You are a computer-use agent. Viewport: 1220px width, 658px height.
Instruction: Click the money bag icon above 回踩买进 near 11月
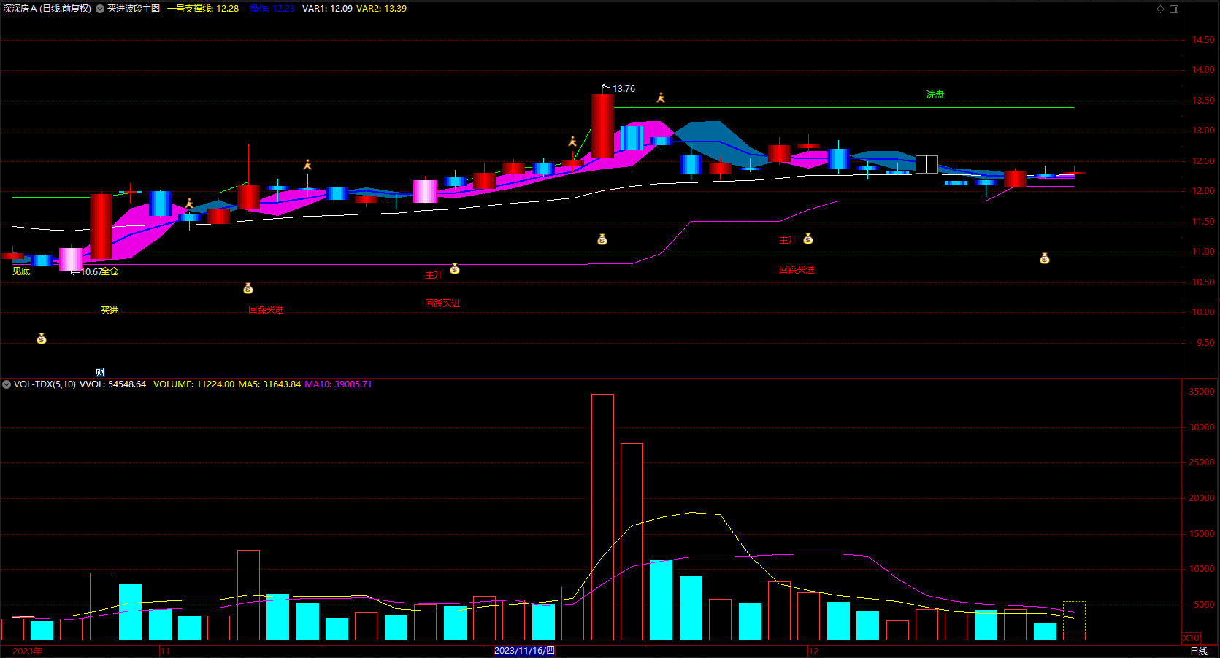point(248,289)
